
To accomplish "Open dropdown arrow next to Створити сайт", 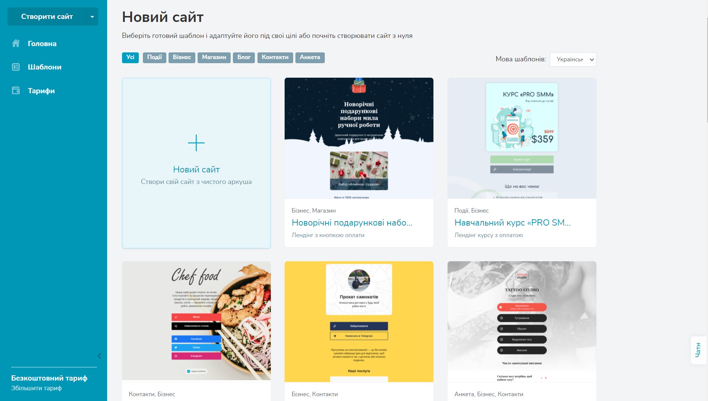I will pyautogui.click(x=92, y=17).
